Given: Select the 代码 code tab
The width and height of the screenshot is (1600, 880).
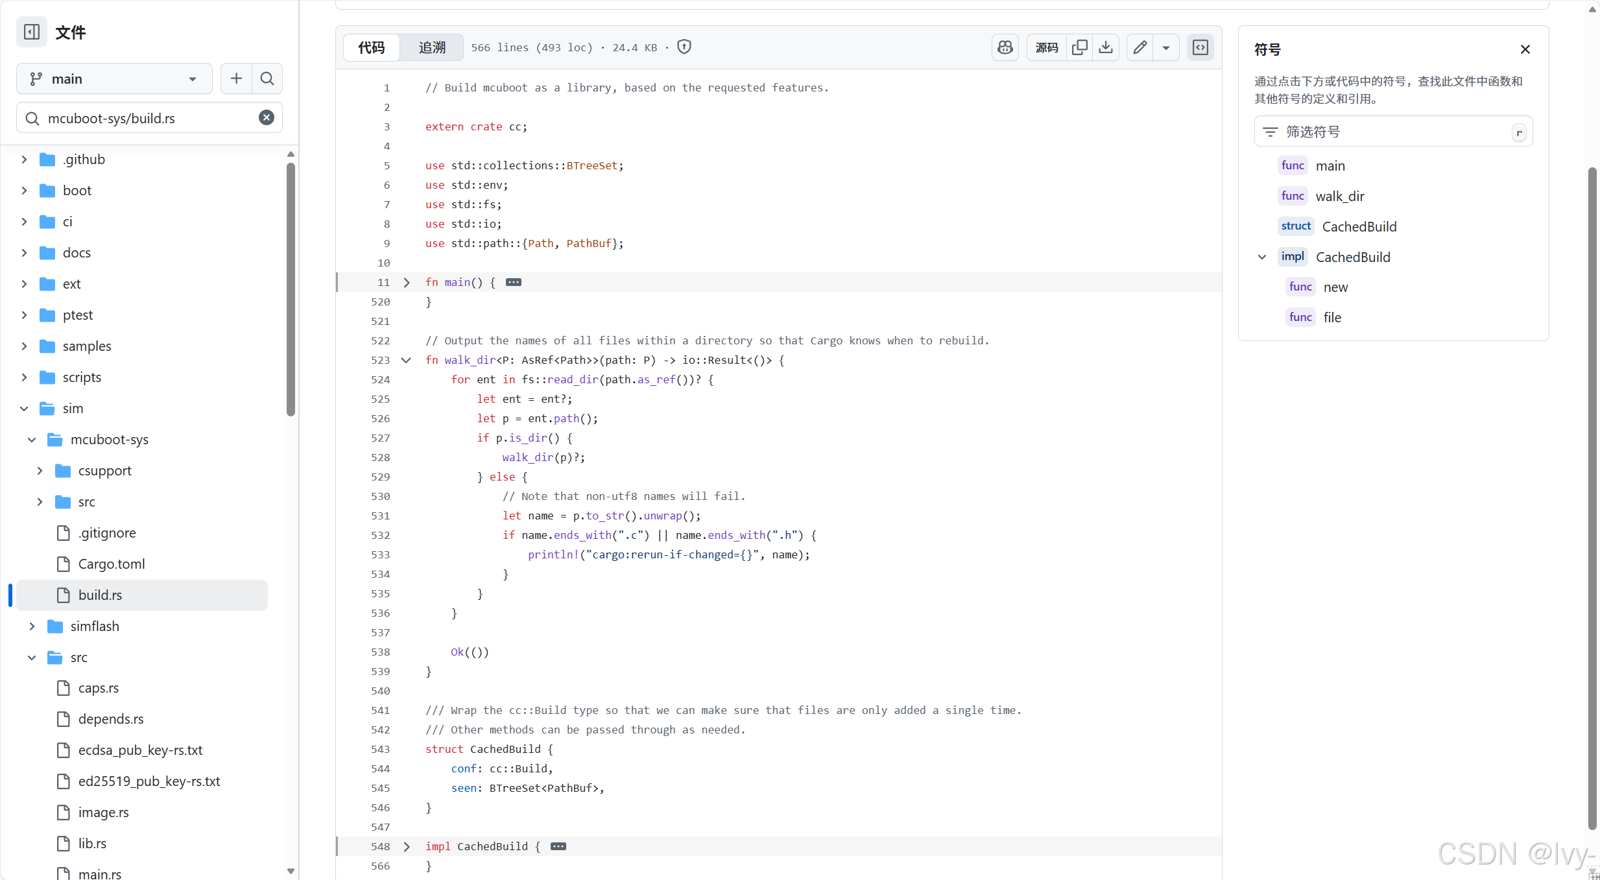Looking at the screenshot, I should pos(372,47).
